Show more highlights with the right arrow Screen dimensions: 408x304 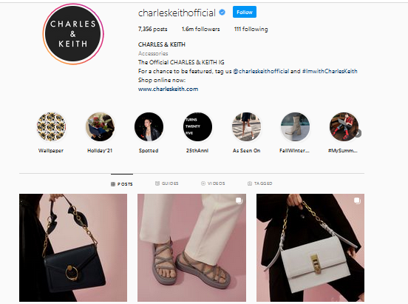[358, 133]
